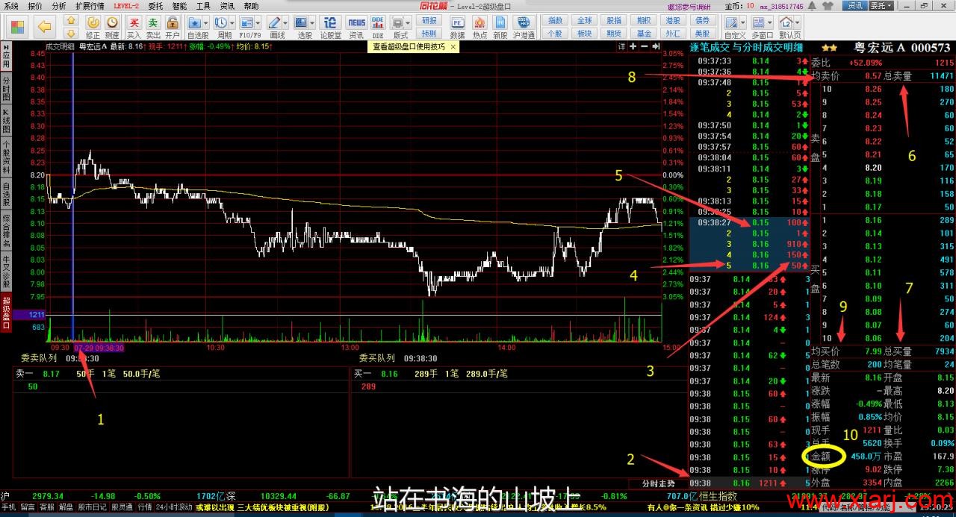956x517 pixels.
Task: Open the 扩展行情 menu
Action: pyautogui.click(x=90, y=5)
